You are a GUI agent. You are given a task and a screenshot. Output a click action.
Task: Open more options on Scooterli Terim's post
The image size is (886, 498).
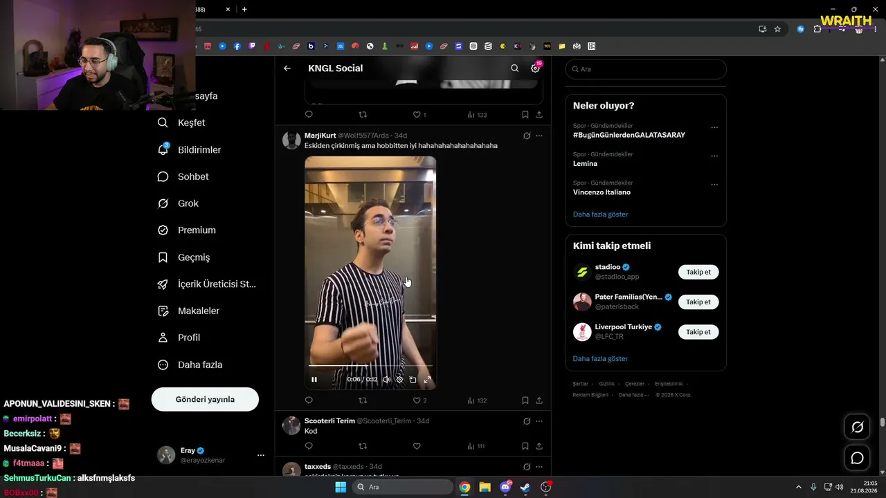[x=539, y=421]
